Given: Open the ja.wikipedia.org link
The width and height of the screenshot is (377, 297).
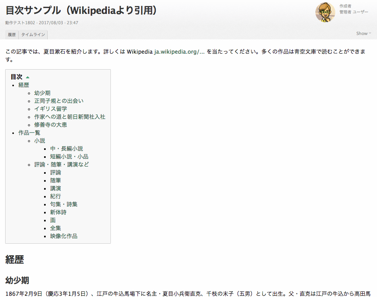Looking at the screenshot, I should pos(180,52).
